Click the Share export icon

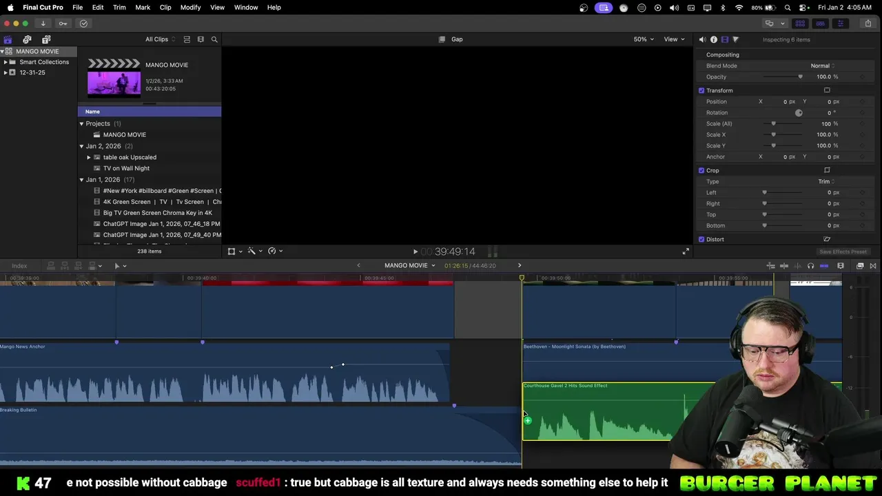pyautogui.click(x=868, y=23)
